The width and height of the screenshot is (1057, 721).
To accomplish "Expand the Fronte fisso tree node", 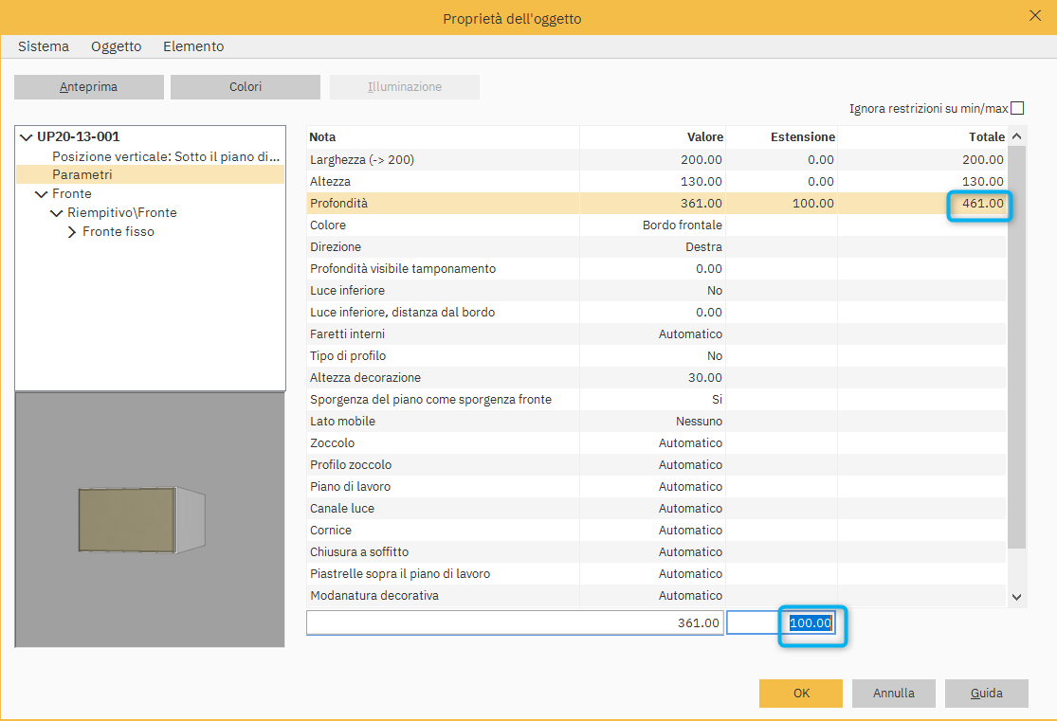I will pos(72,232).
